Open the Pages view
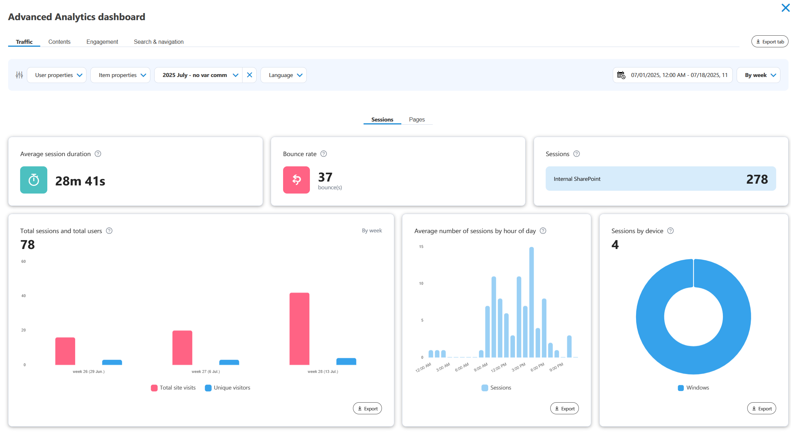Viewport: 791px width, 439px height. (x=417, y=119)
